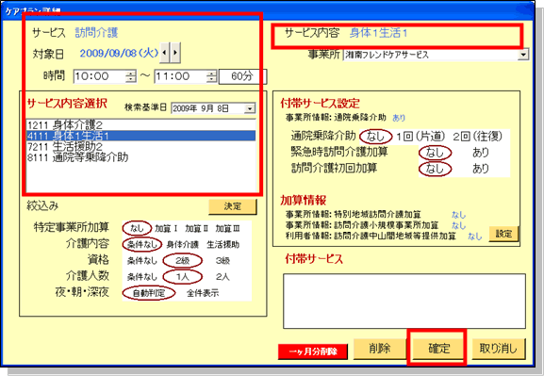The height and width of the screenshot is (376, 544).
Task: Click end time 11:00 spinner arrows
Action: 211,76
